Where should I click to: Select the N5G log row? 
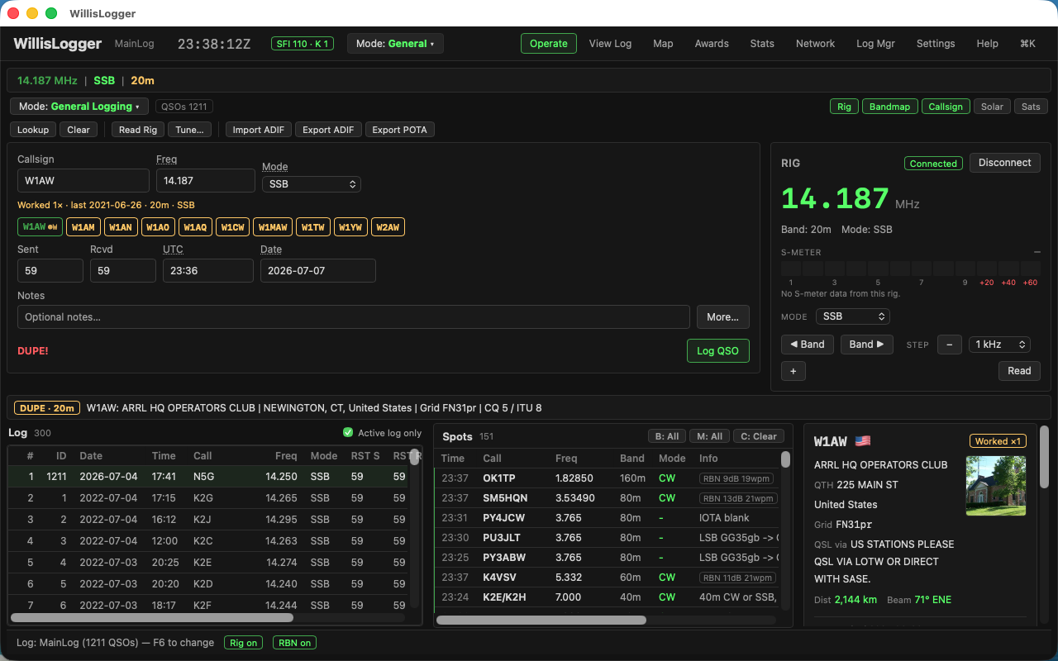[x=209, y=477]
